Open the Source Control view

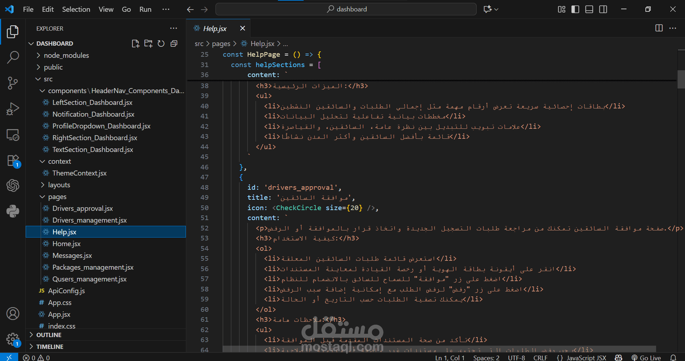pos(13,83)
